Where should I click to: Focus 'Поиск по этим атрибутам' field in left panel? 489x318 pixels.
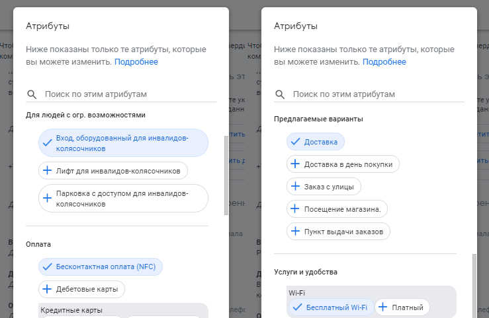[121, 94]
